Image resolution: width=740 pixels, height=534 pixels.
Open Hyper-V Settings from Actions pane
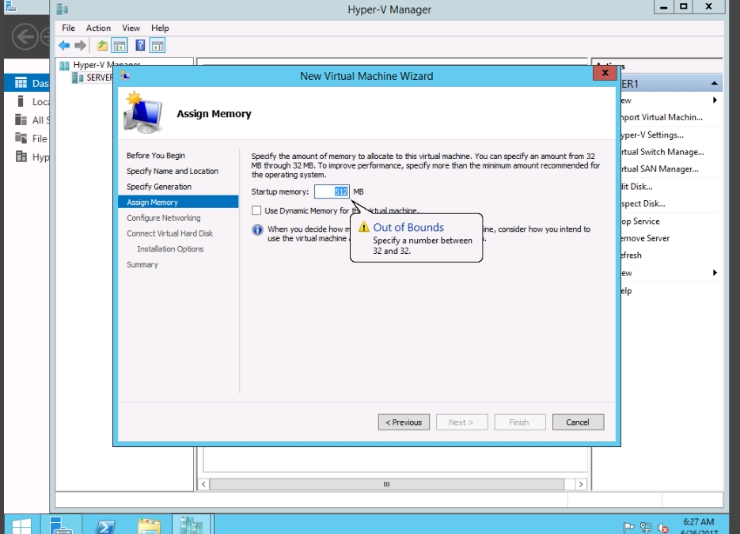[652, 135]
